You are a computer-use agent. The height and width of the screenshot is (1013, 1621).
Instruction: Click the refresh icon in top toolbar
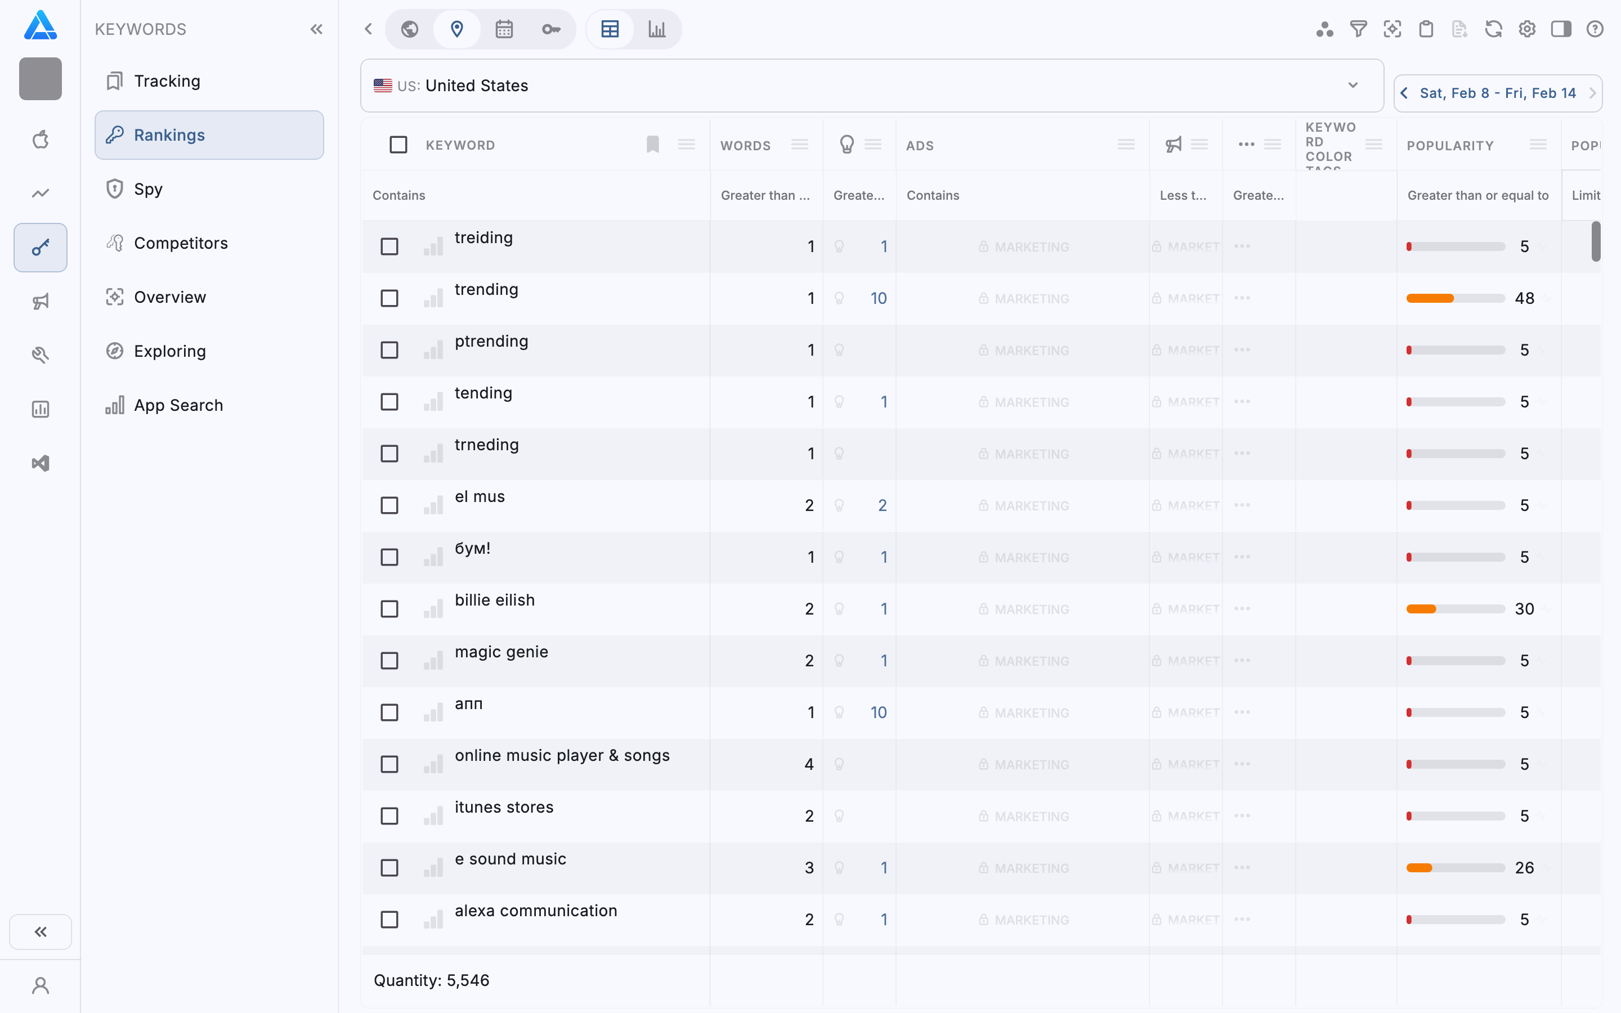click(x=1493, y=29)
